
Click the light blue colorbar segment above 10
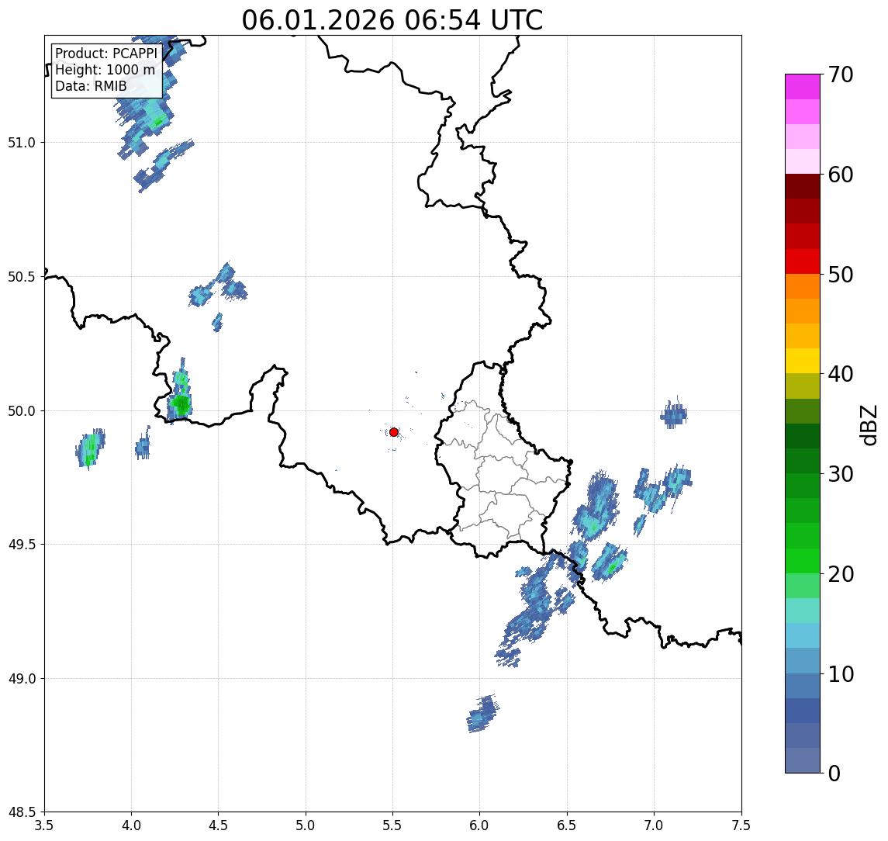pos(803,660)
